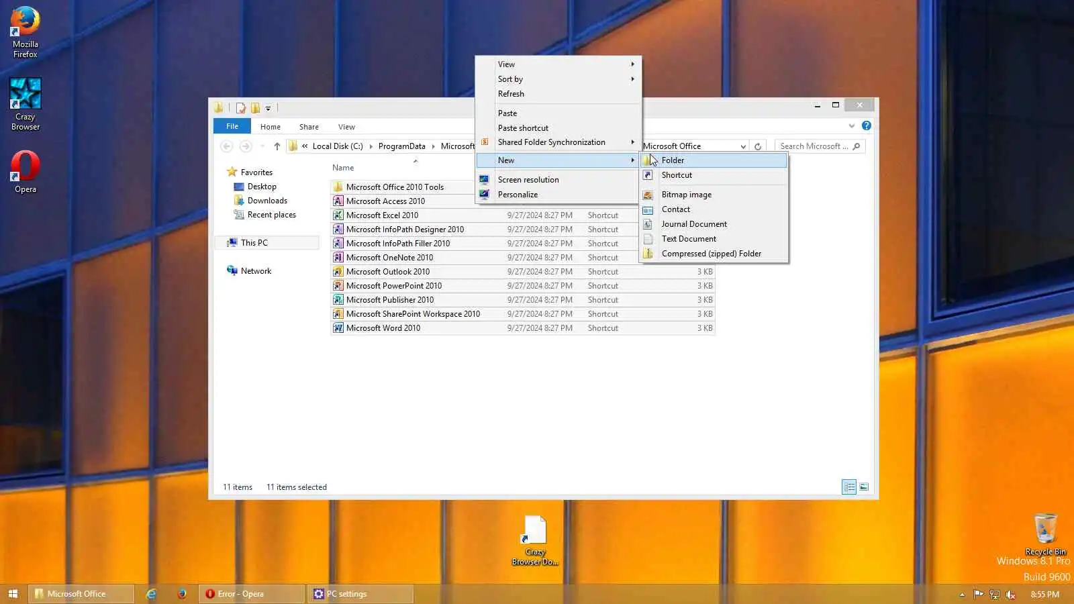The height and width of the screenshot is (604, 1074).
Task: Expand the address bar history dropdown
Action: (743, 146)
